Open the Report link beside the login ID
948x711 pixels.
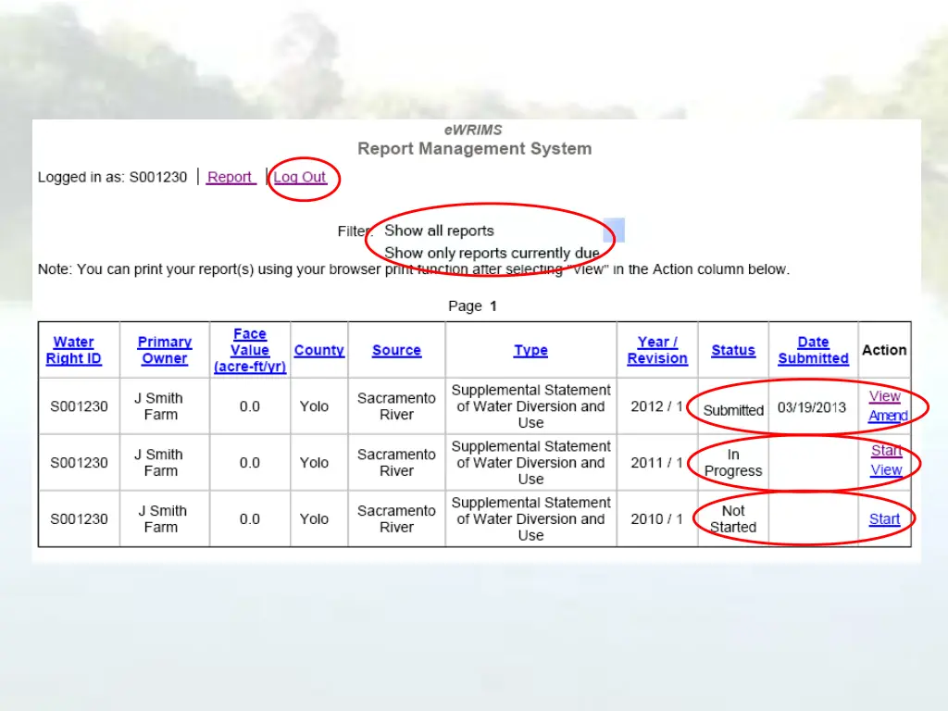pyautogui.click(x=230, y=178)
